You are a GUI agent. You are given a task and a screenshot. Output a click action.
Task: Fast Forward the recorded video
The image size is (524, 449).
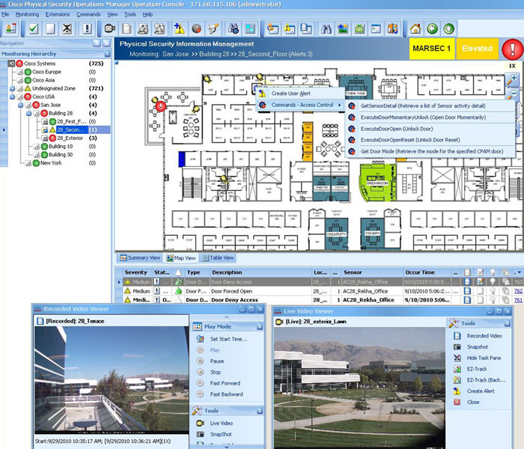click(225, 383)
